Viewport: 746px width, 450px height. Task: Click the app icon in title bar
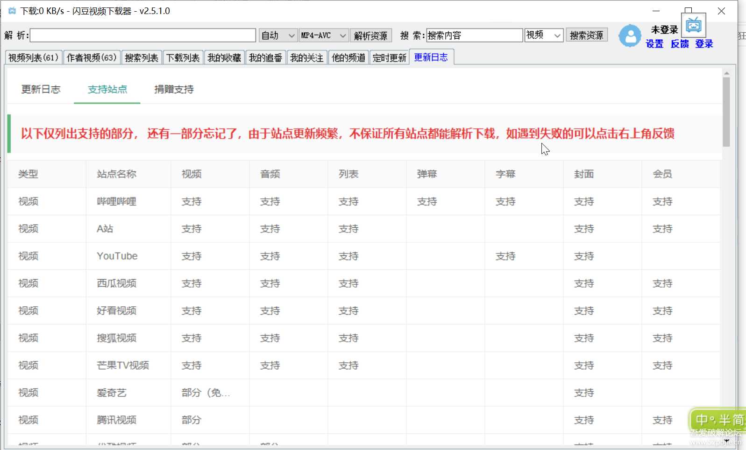(12, 11)
